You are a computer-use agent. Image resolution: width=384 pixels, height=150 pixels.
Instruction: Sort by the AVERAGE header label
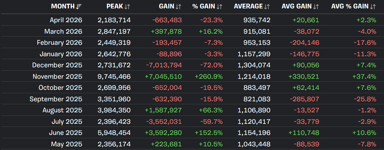tap(248, 7)
